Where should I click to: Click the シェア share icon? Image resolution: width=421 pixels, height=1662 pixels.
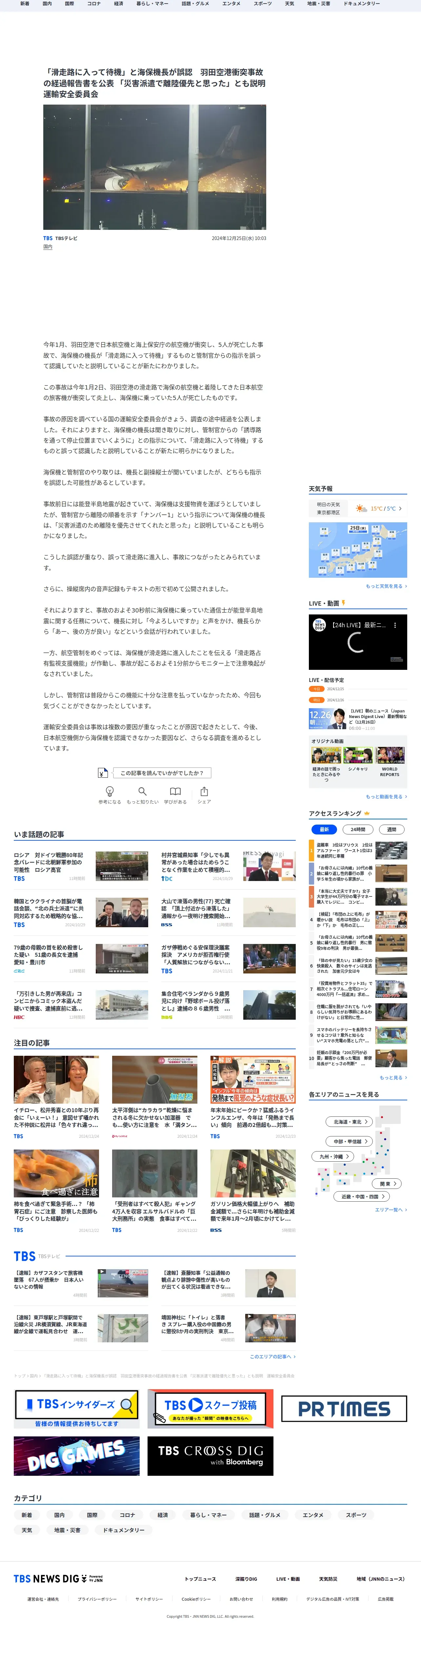point(204,791)
